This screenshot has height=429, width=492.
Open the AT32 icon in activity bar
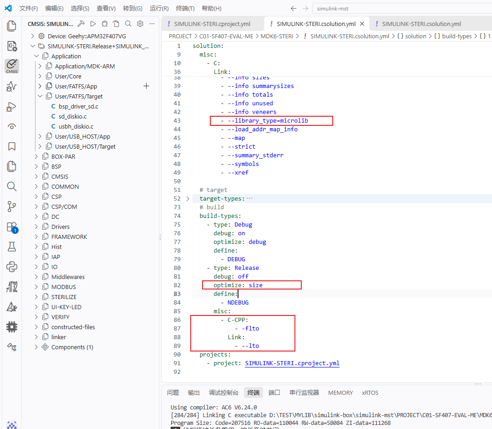tap(12, 287)
